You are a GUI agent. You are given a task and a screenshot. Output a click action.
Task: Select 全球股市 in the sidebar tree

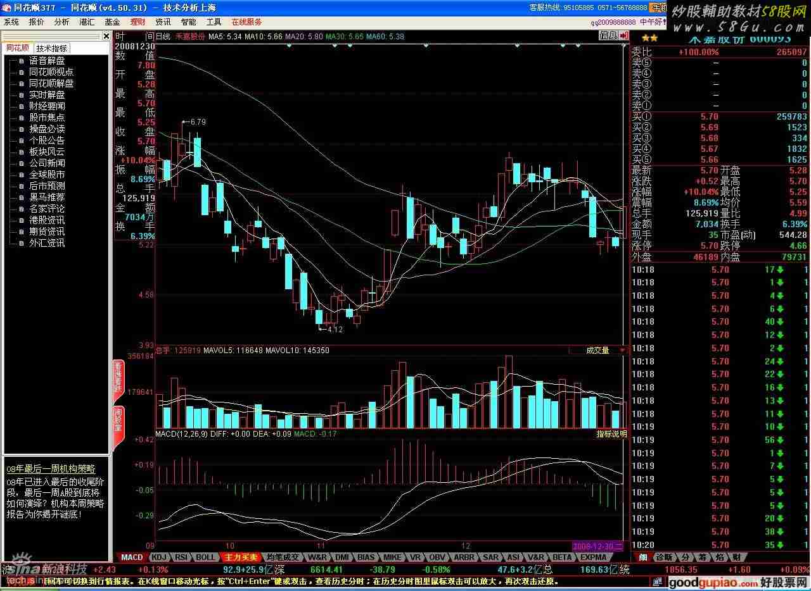pos(47,175)
